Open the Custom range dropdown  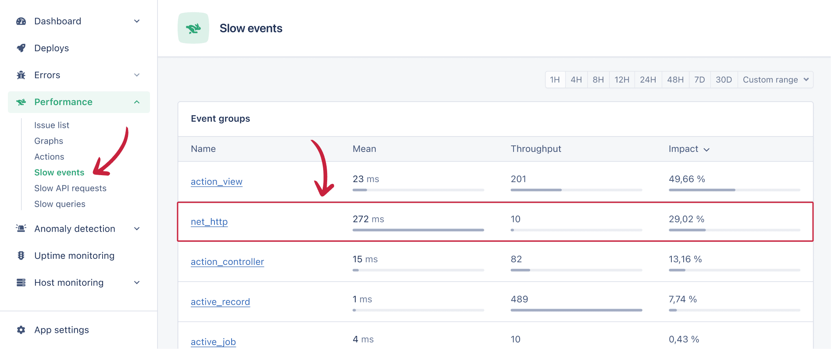[775, 80]
